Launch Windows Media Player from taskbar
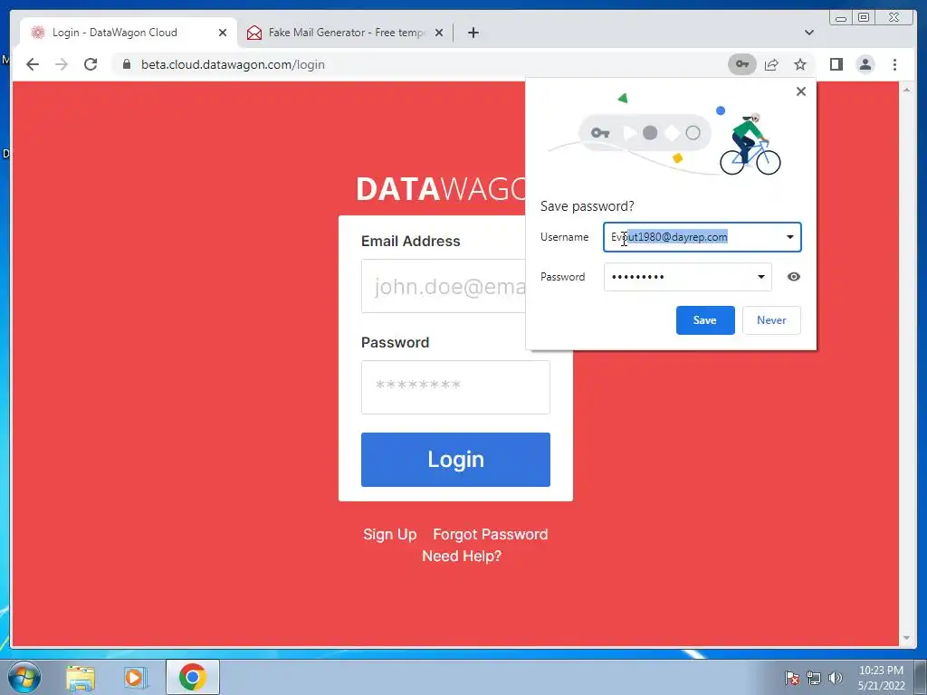This screenshot has width=927, height=695. pos(134,677)
